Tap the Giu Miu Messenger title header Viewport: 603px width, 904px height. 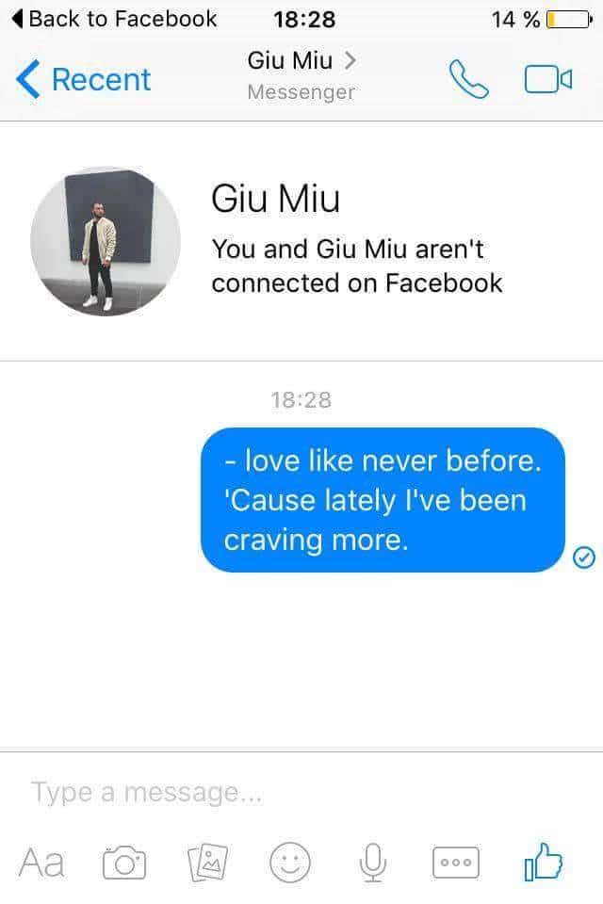click(301, 76)
